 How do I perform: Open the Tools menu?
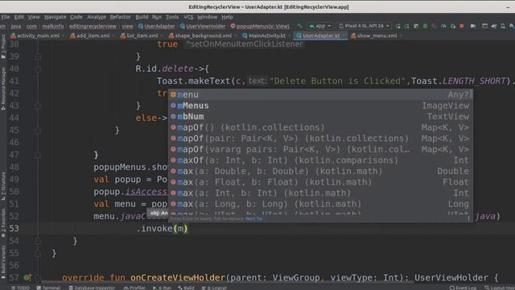point(172,17)
